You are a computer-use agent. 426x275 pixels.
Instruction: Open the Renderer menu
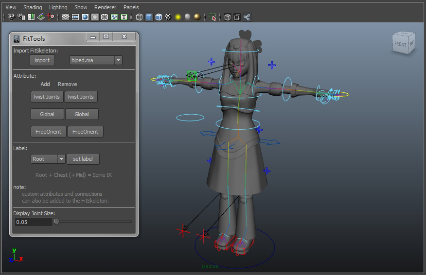pyautogui.click(x=106, y=7)
